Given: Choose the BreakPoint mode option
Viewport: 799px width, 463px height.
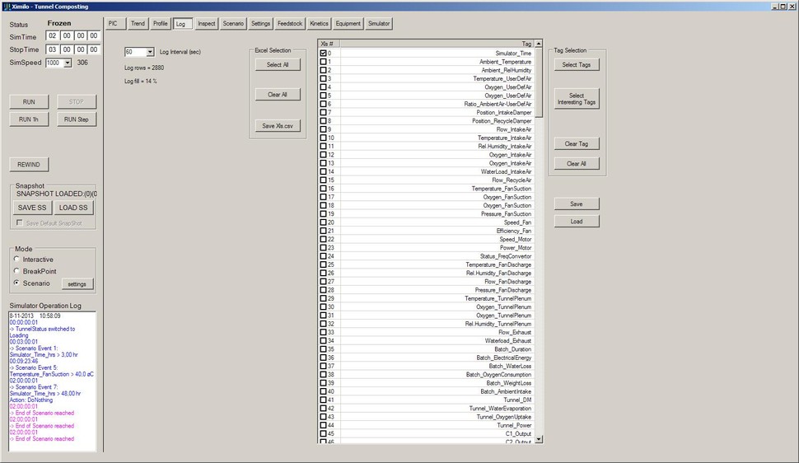Looking at the screenshot, I should click(16, 271).
